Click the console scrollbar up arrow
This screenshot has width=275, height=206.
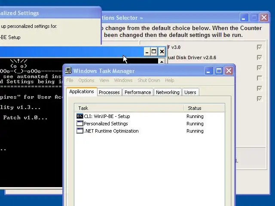tap(162, 61)
